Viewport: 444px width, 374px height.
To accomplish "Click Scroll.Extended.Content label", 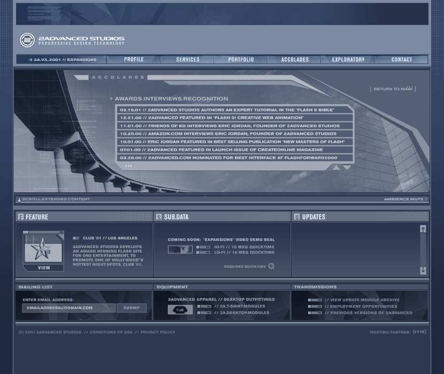I will click(x=56, y=199).
